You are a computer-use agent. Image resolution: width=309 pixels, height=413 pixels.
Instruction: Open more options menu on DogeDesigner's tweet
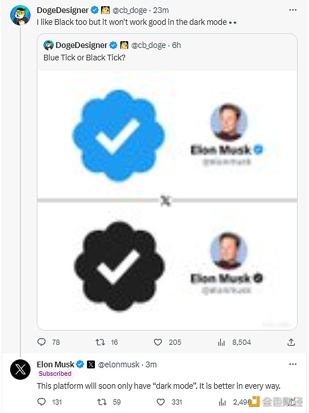pos(293,10)
